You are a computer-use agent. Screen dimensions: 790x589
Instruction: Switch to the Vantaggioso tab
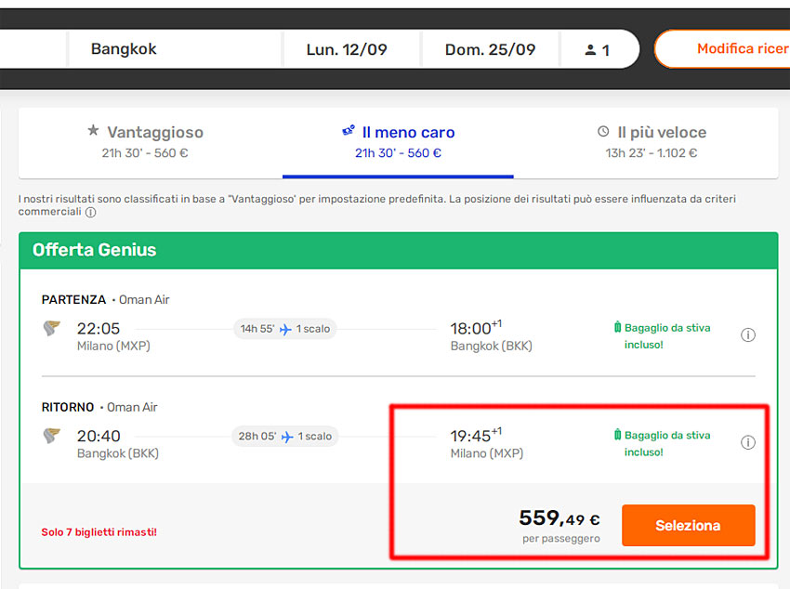145,141
